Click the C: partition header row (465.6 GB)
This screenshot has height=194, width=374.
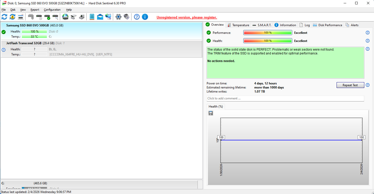(x=99, y=183)
